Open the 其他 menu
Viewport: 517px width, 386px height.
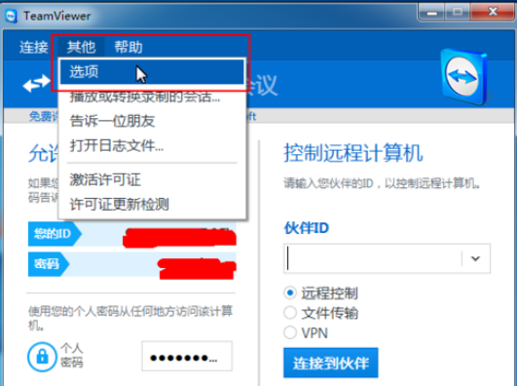point(81,47)
